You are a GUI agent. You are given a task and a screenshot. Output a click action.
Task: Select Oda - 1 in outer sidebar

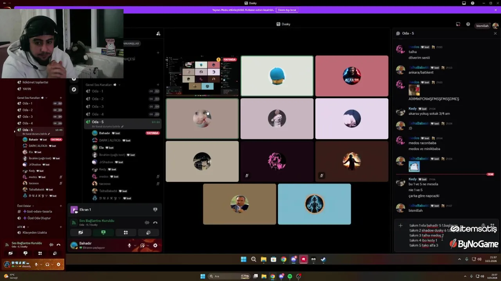[x=39, y=103]
